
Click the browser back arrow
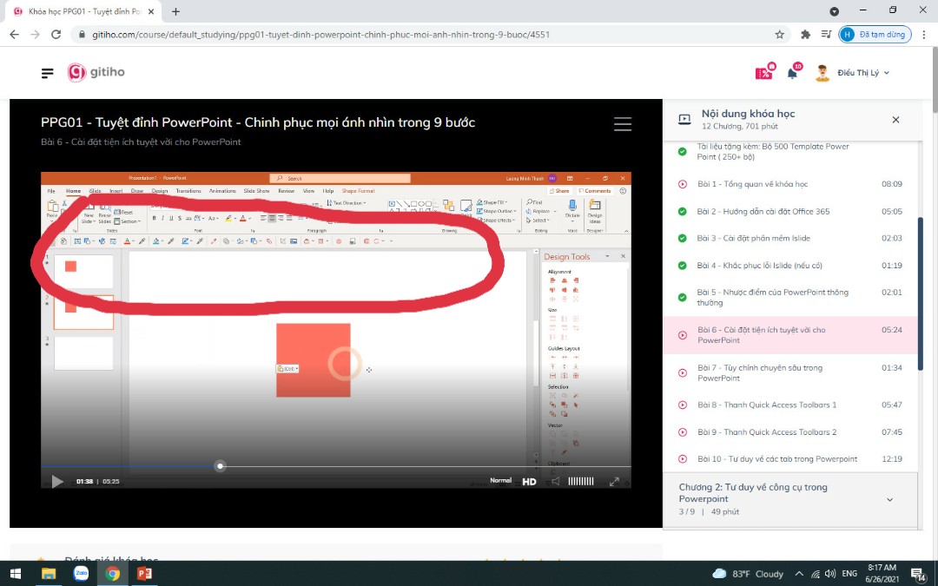point(15,35)
